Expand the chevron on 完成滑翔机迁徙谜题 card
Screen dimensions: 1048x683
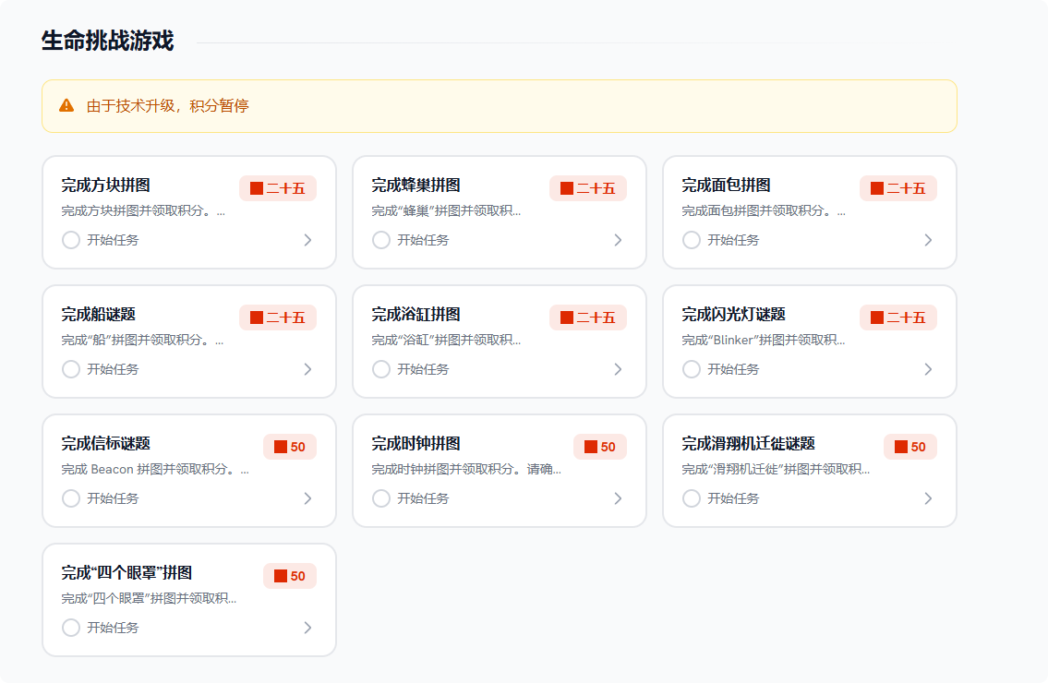928,498
